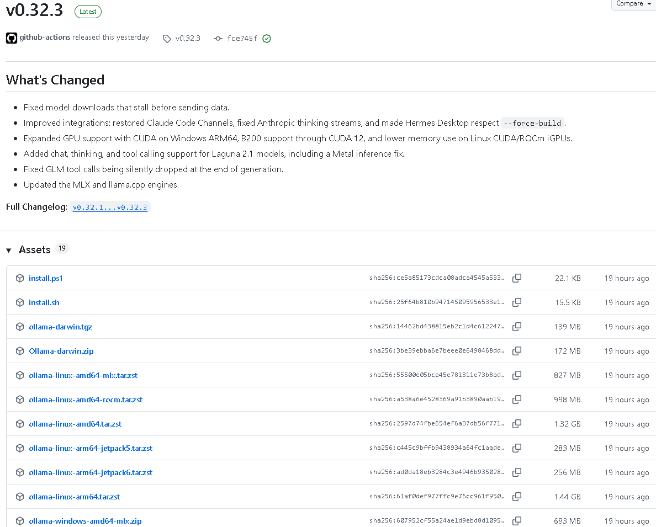Click the commit icon before fce745f
This screenshot has height=527, width=656.
tap(218, 39)
